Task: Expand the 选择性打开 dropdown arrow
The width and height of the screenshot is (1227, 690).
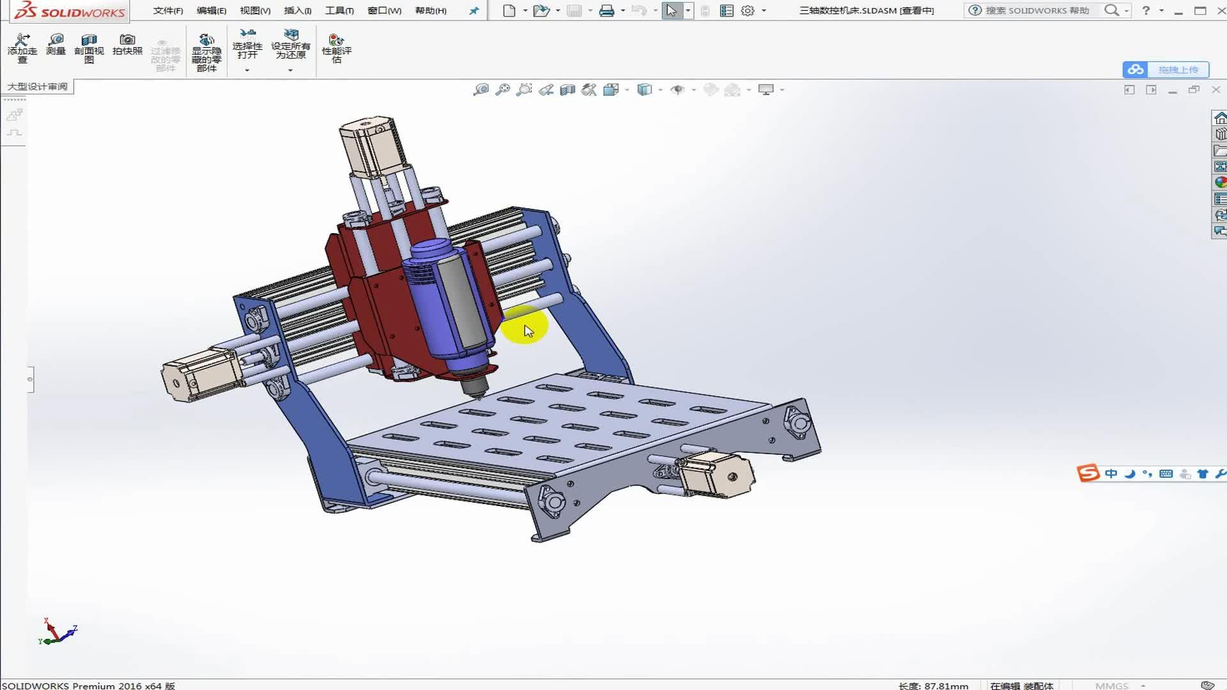Action: tap(247, 70)
